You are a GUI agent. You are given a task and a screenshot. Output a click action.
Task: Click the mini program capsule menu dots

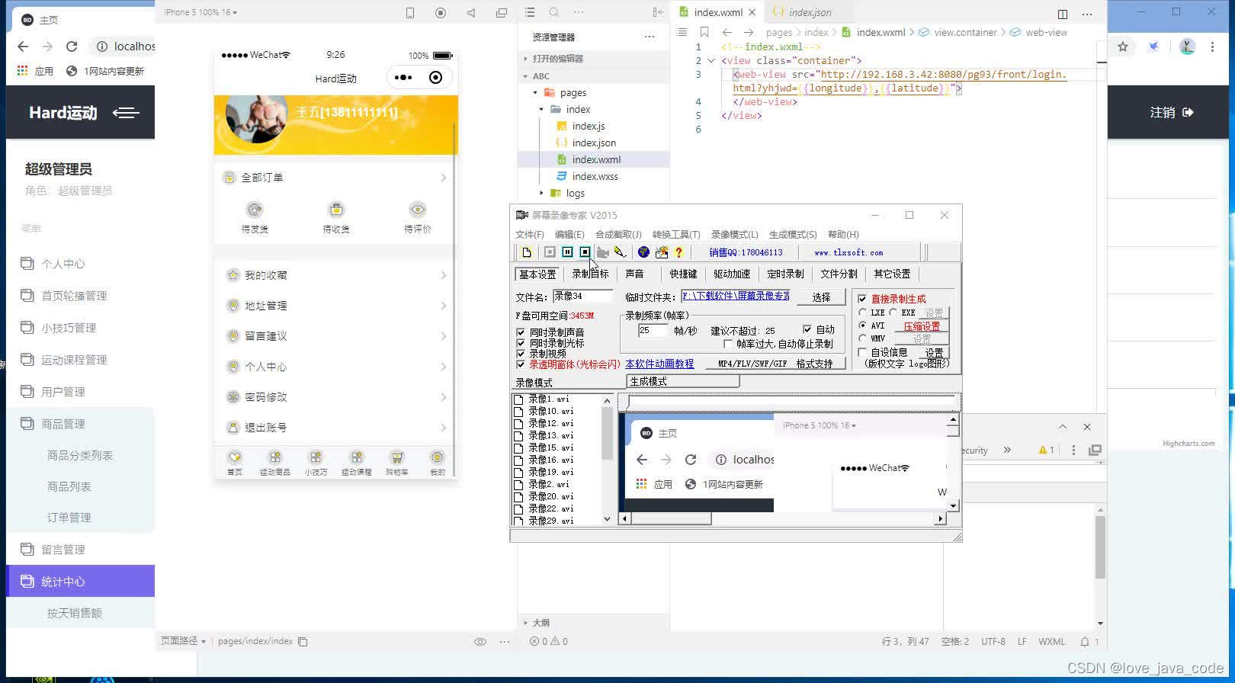tap(403, 78)
